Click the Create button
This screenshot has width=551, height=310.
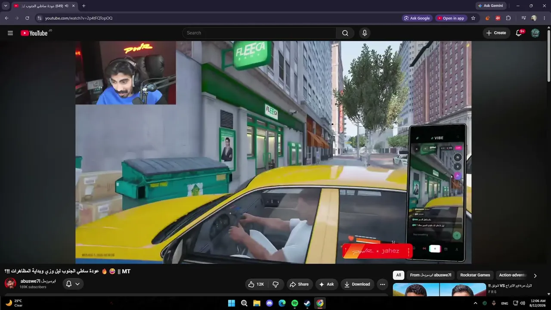click(496, 33)
